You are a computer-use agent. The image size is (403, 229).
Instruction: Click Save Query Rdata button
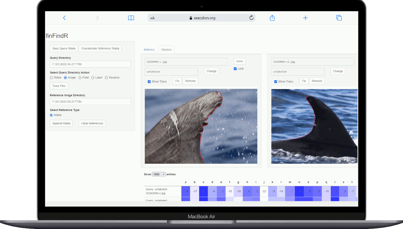pyautogui.click(x=64, y=49)
